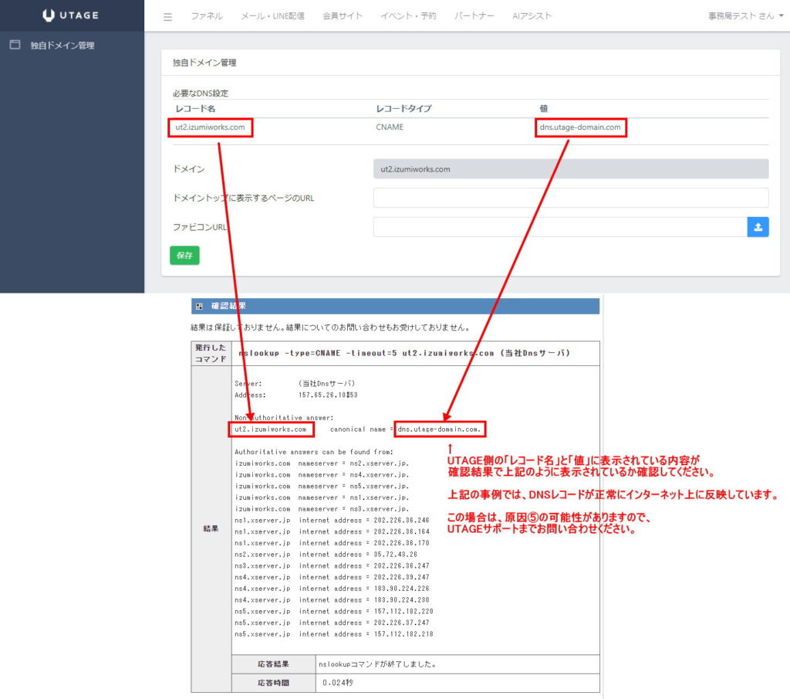Viewport: 790px width, 699px height.
Task: Go to the 会員サイト menu item
Action: click(343, 16)
